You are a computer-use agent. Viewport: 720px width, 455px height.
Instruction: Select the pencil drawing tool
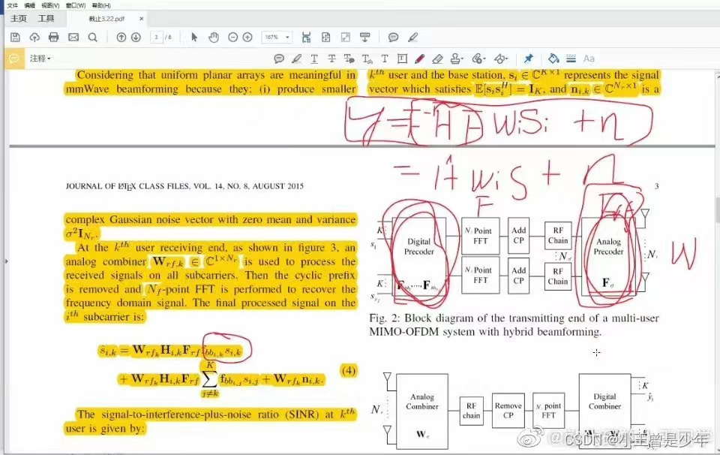[x=420, y=59]
